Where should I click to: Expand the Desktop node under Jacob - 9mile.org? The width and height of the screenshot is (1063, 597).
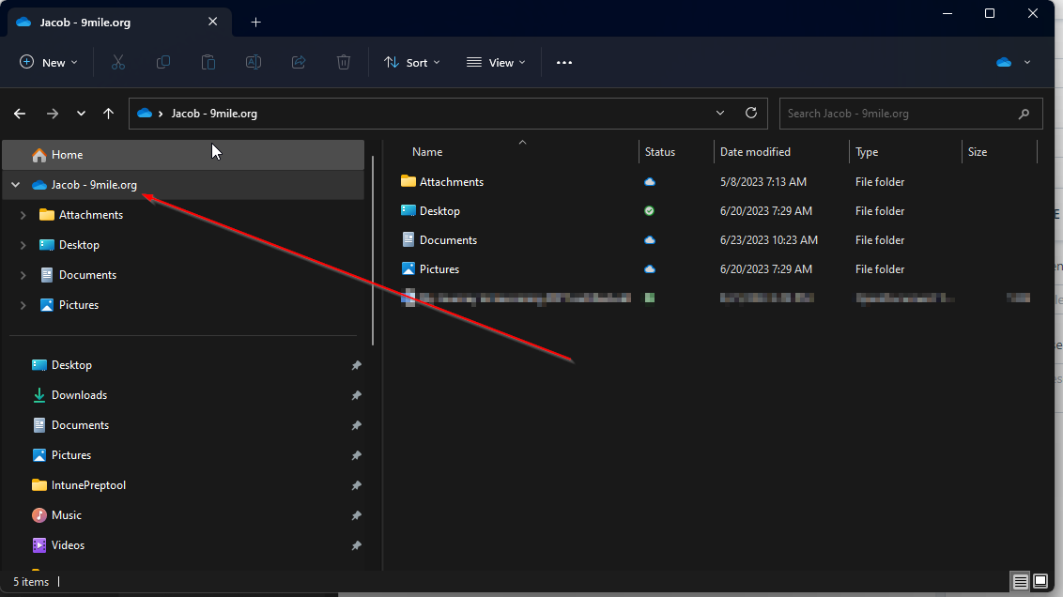tap(23, 245)
